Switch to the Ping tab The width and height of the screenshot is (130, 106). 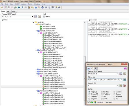pyautogui.click(x=14, y=11)
